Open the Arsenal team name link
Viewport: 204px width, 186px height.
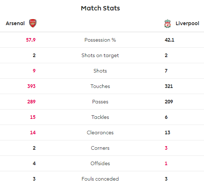point(15,23)
